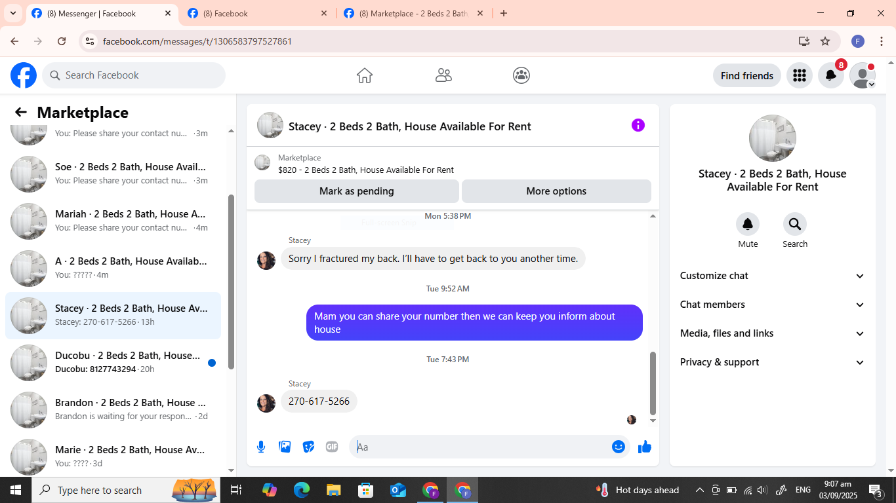Click the browser reload button
Viewport: 896px width, 503px height.
click(x=62, y=41)
